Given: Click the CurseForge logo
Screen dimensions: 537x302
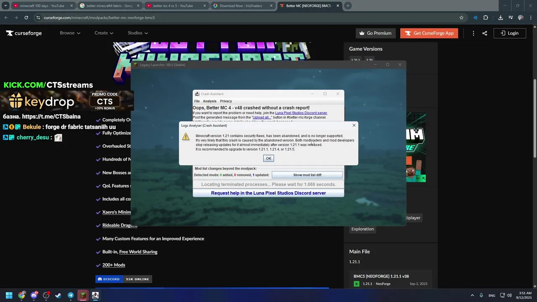Looking at the screenshot, I should coord(23,33).
